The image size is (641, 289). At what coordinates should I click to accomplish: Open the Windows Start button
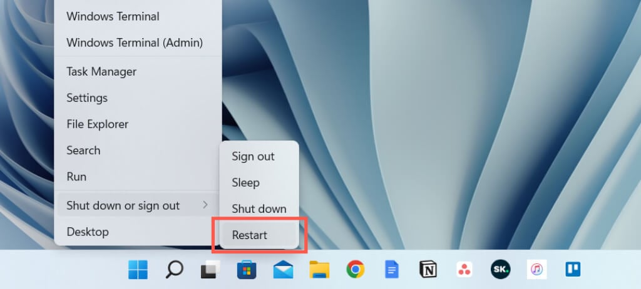pos(138,270)
